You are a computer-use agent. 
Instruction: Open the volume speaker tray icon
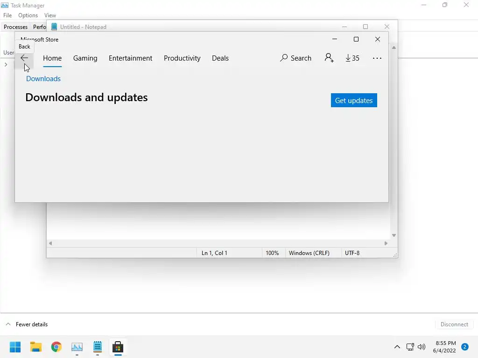pyautogui.click(x=422, y=347)
